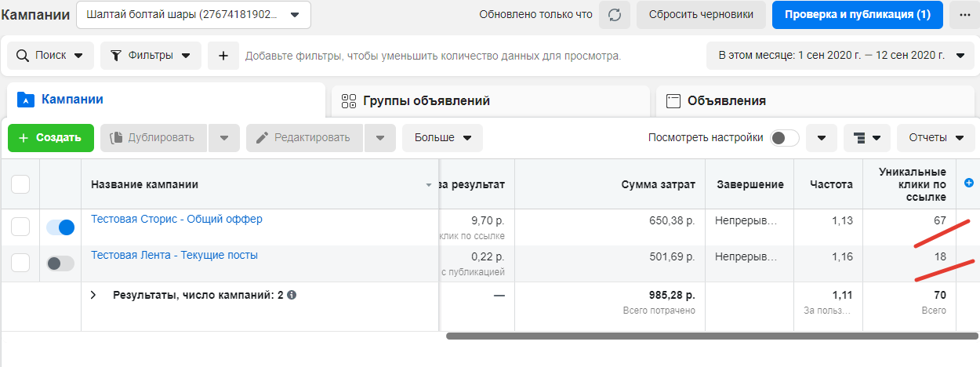
Task: Click the plus icon to add filter
Action: pyautogui.click(x=223, y=56)
